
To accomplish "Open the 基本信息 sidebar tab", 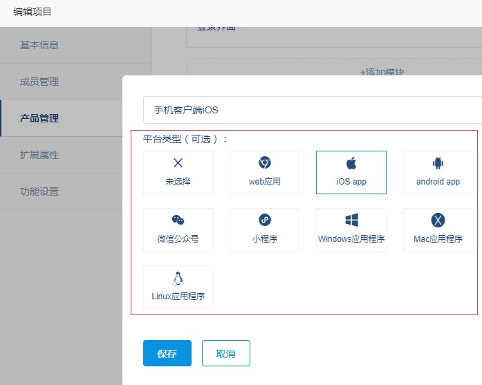I will pyautogui.click(x=39, y=45).
